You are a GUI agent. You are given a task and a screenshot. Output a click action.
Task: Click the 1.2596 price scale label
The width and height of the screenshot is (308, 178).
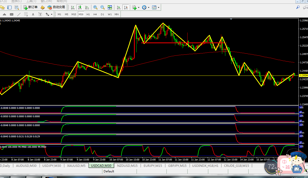[x=304, y=20]
